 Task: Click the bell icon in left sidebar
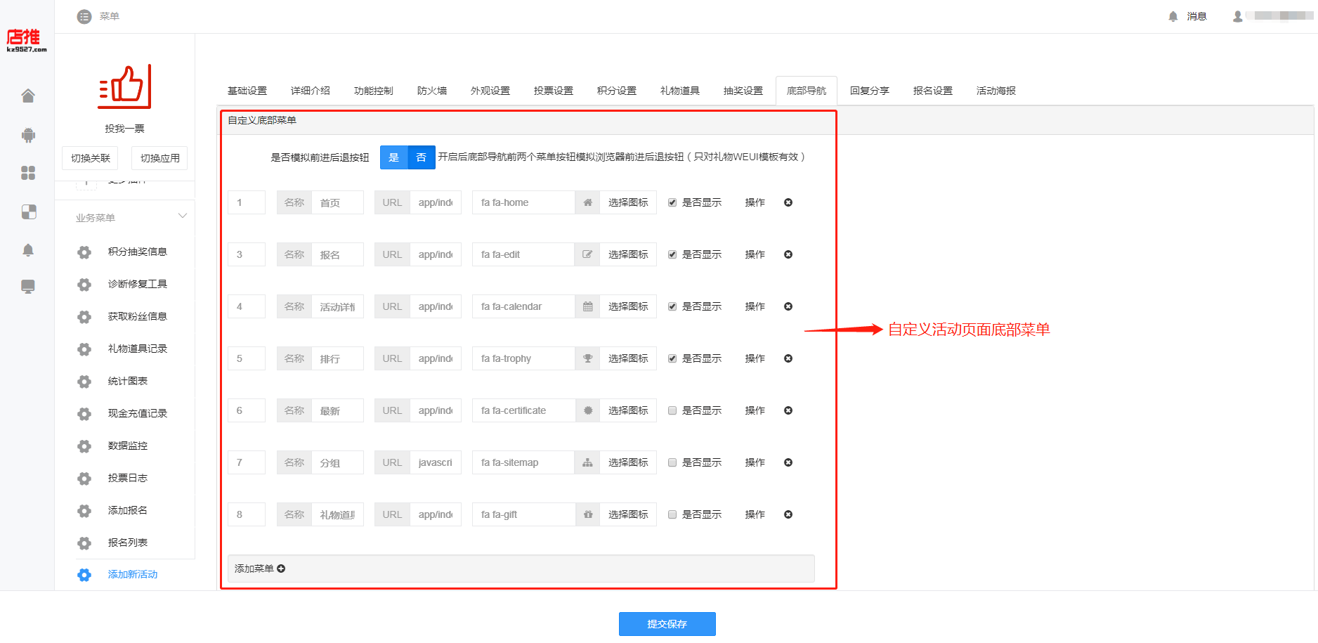(x=28, y=250)
